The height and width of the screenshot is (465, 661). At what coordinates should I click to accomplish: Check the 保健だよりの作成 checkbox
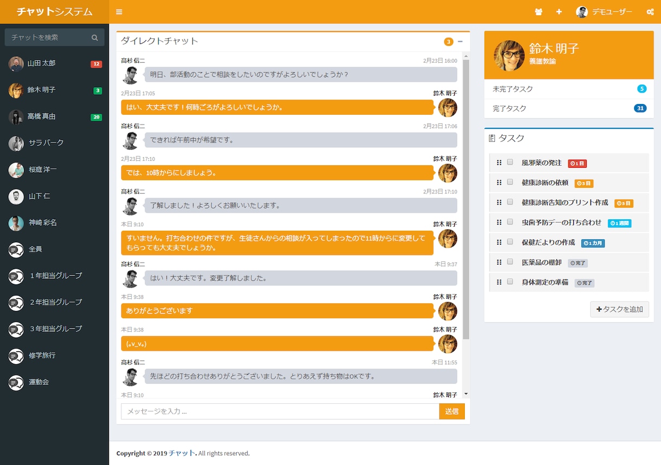pos(510,242)
